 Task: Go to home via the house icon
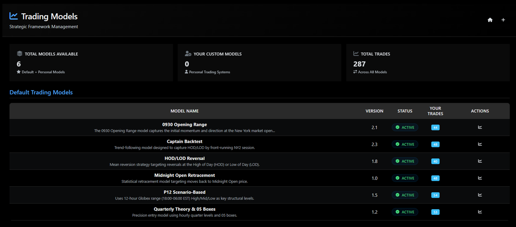tap(490, 20)
